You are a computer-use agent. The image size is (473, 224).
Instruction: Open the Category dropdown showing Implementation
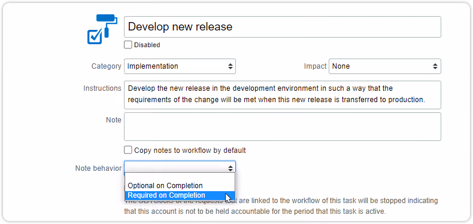180,66
